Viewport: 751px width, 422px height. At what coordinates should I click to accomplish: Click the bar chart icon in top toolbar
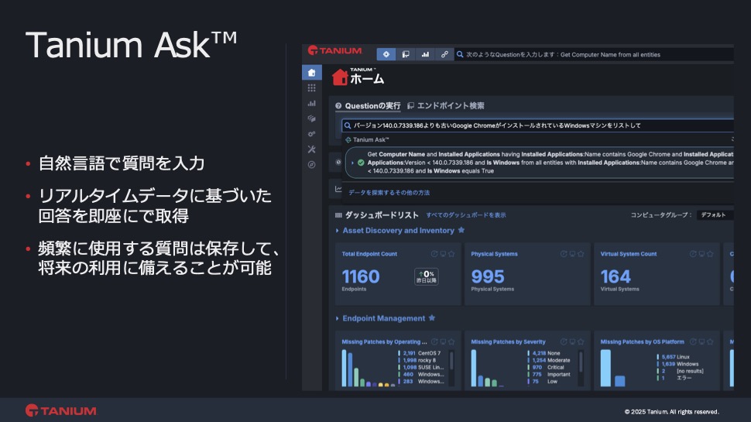pos(424,54)
